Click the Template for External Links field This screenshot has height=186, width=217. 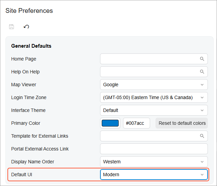[x=149, y=136]
